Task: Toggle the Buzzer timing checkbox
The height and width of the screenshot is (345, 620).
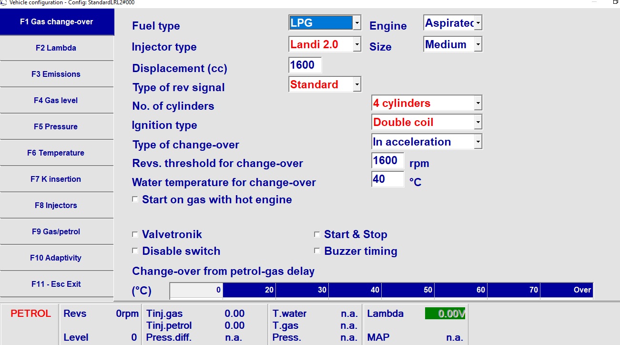Action: pyautogui.click(x=317, y=251)
